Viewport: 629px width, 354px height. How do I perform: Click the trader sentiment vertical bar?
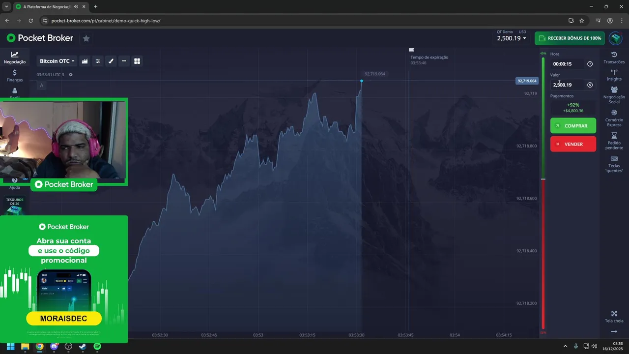[x=543, y=193]
